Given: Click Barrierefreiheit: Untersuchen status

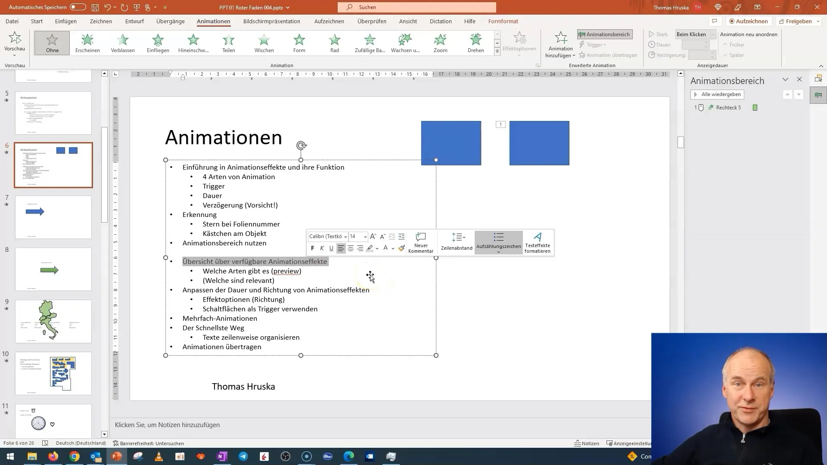Looking at the screenshot, I should point(149,443).
